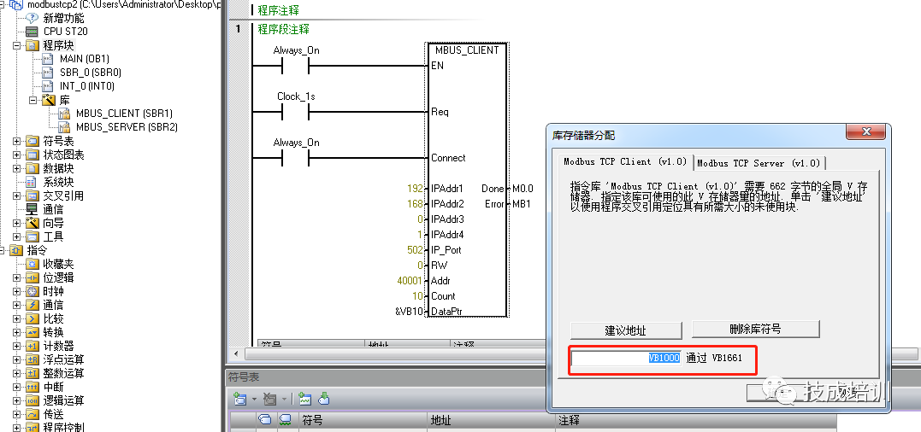
Task: Click the 数据块 folder icon
Action: coord(32,169)
